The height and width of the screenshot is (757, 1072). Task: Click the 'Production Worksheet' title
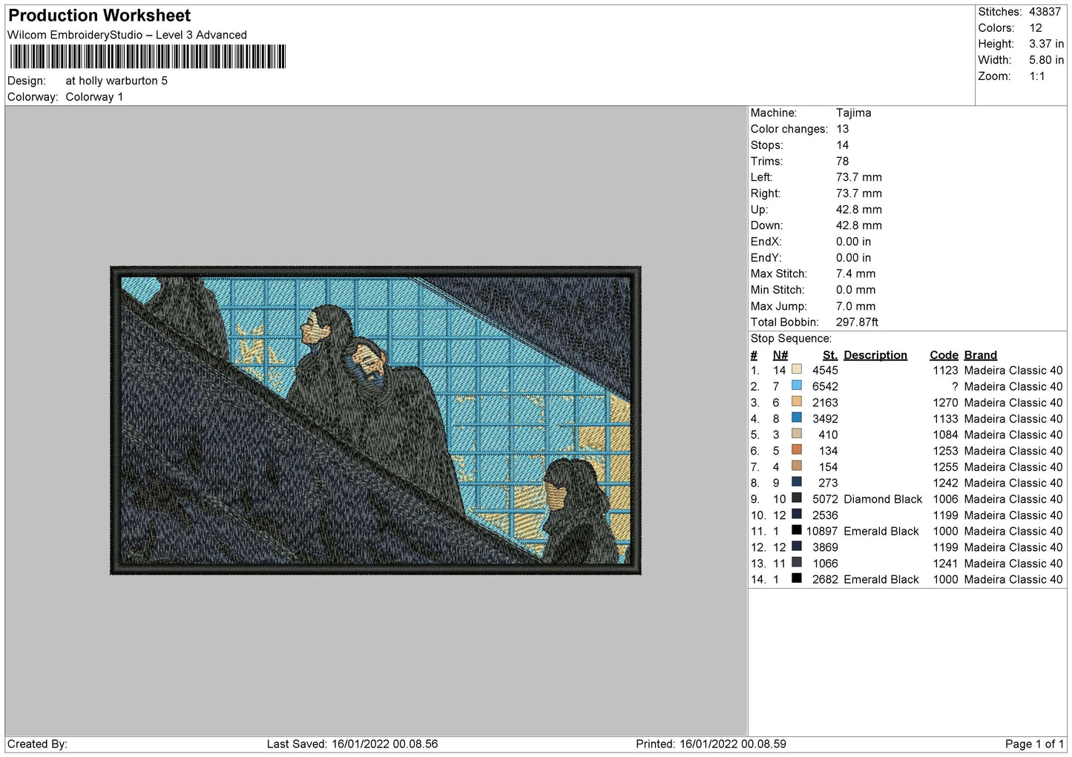point(99,16)
